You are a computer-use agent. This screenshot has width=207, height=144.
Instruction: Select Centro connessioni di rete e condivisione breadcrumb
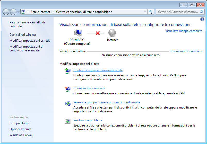[x=84, y=12]
